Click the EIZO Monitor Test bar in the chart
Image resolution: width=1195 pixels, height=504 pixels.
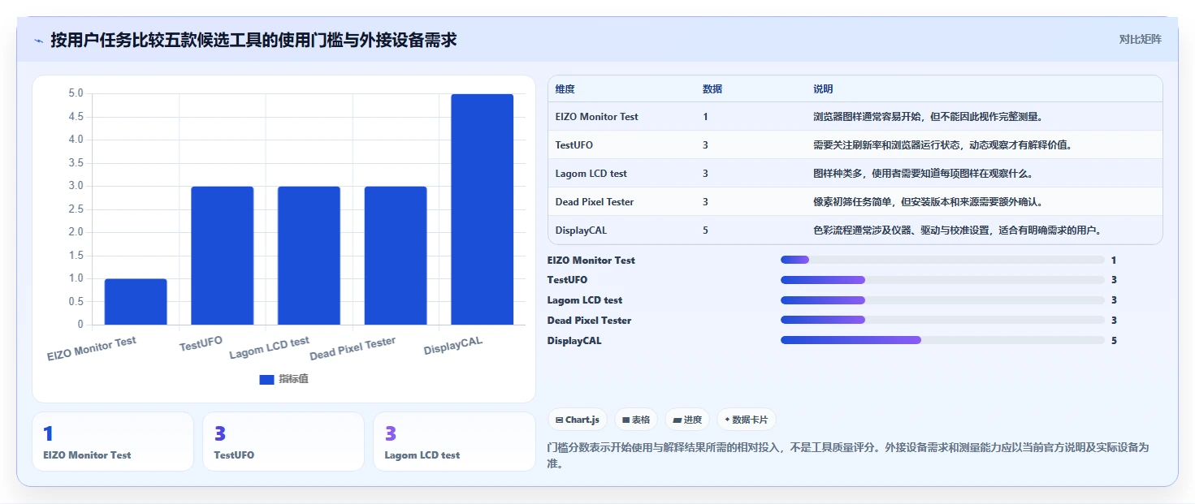tap(136, 302)
